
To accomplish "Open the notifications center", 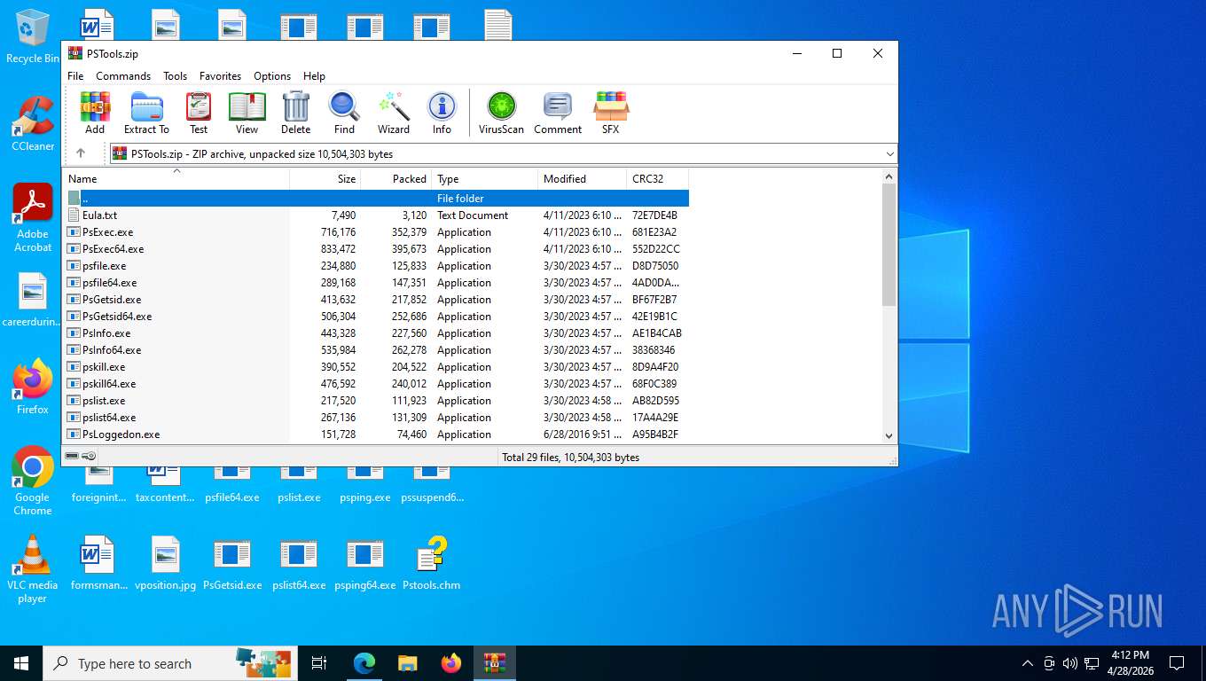I will tap(1177, 663).
